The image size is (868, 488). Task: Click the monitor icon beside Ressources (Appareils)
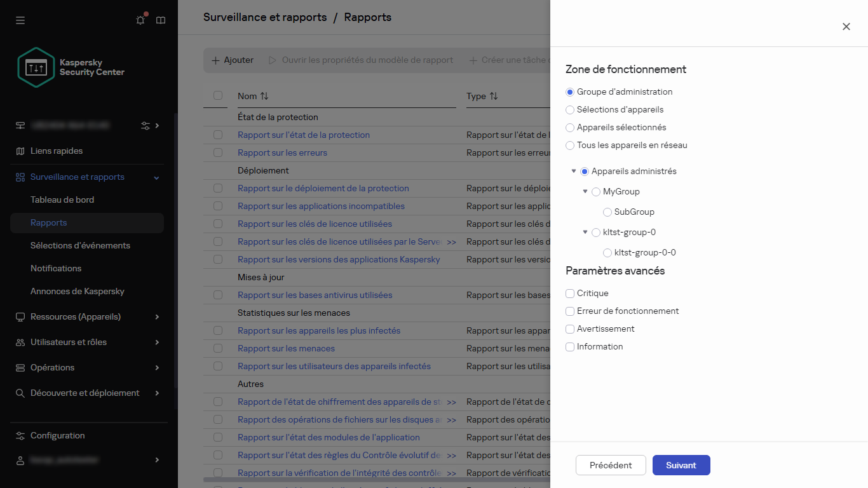click(20, 316)
